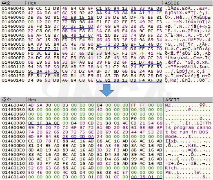Click ASCII text starting with 'mode'
Image resolution: width=213 pixels, height=180 pixels.
(188, 137)
